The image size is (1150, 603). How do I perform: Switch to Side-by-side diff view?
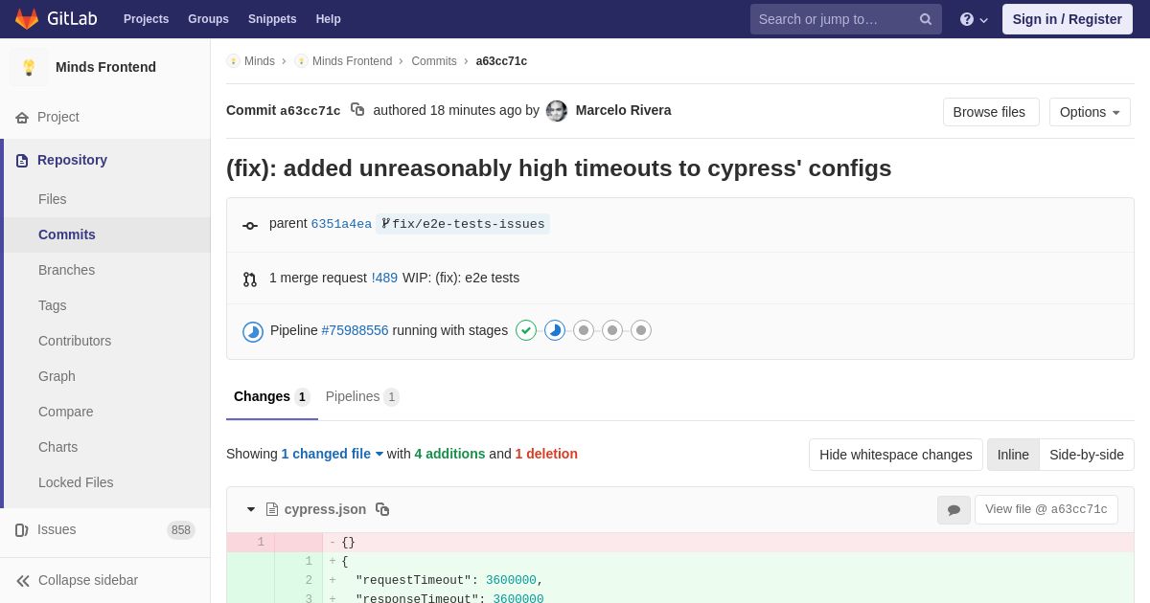[1087, 455]
